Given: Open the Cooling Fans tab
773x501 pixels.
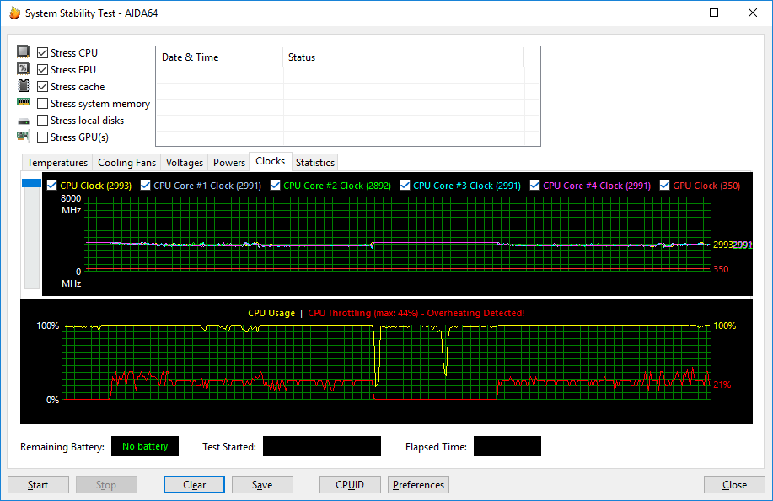Looking at the screenshot, I should point(126,163).
